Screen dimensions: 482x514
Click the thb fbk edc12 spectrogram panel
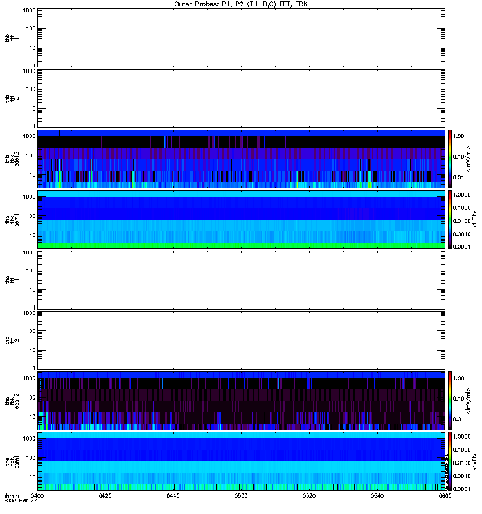[242, 159]
